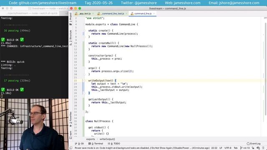The image size is (267, 150).
Task: Click the writeOutput() breadcrumb
Action: pos(107,139)
